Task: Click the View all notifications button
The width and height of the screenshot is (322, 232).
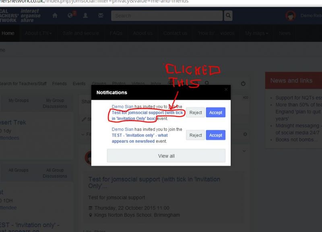Action: coord(166,156)
